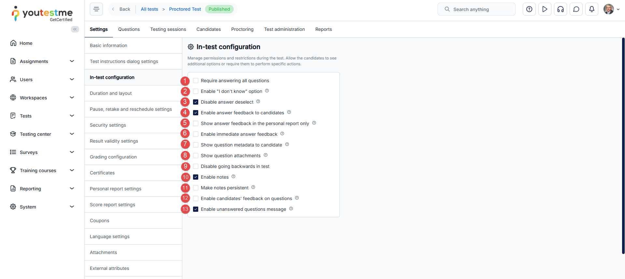Image resolution: width=625 pixels, height=279 pixels.
Task: Click info icon beside Show question attachments
Action: tap(266, 155)
